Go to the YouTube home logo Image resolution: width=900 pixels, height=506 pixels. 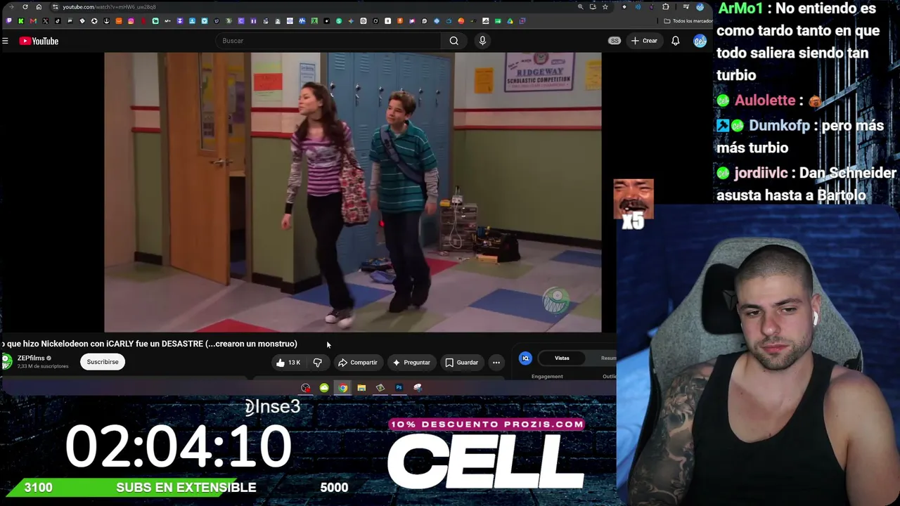pos(39,41)
